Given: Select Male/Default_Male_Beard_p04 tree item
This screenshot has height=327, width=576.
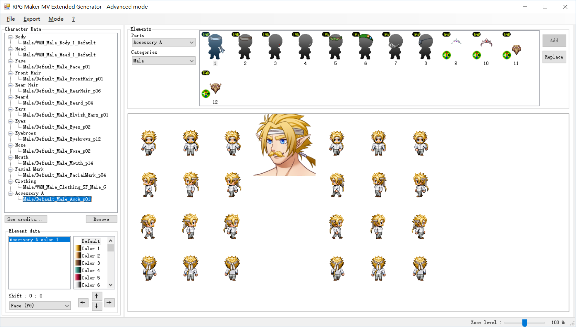Looking at the screenshot, I should click(x=58, y=103).
